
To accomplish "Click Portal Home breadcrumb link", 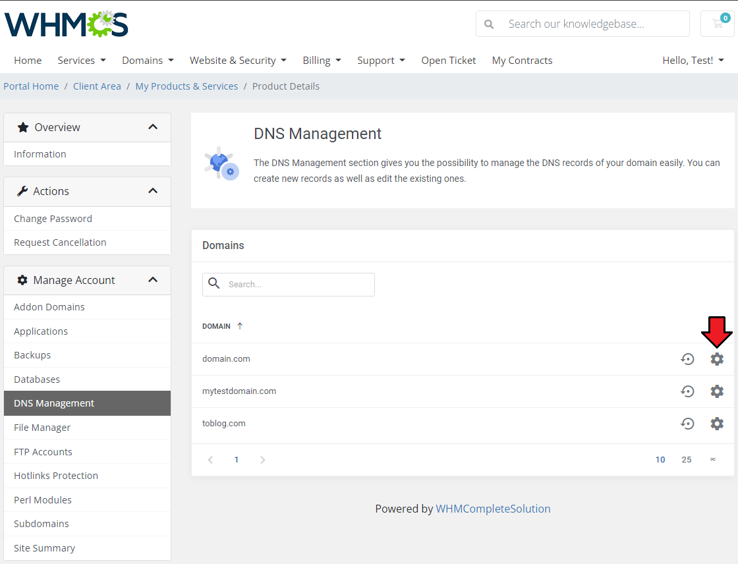I will pyautogui.click(x=31, y=86).
